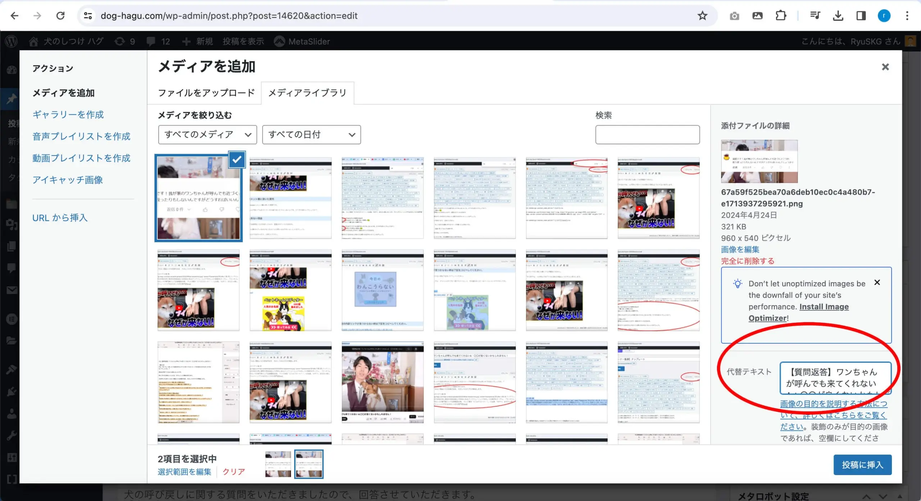Go back with the browser back arrow
Image resolution: width=921 pixels, height=501 pixels.
(14, 15)
